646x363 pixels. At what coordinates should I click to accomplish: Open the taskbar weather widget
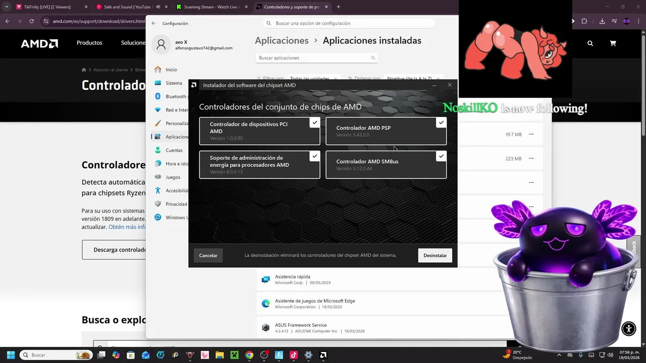pos(517,355)
